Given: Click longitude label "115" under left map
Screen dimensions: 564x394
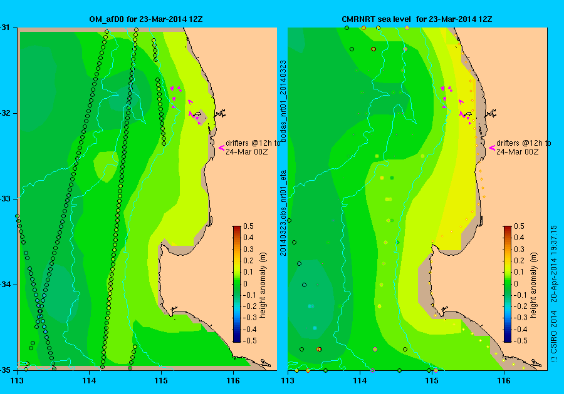Looking at the screenshot, I should coord(161,381).
